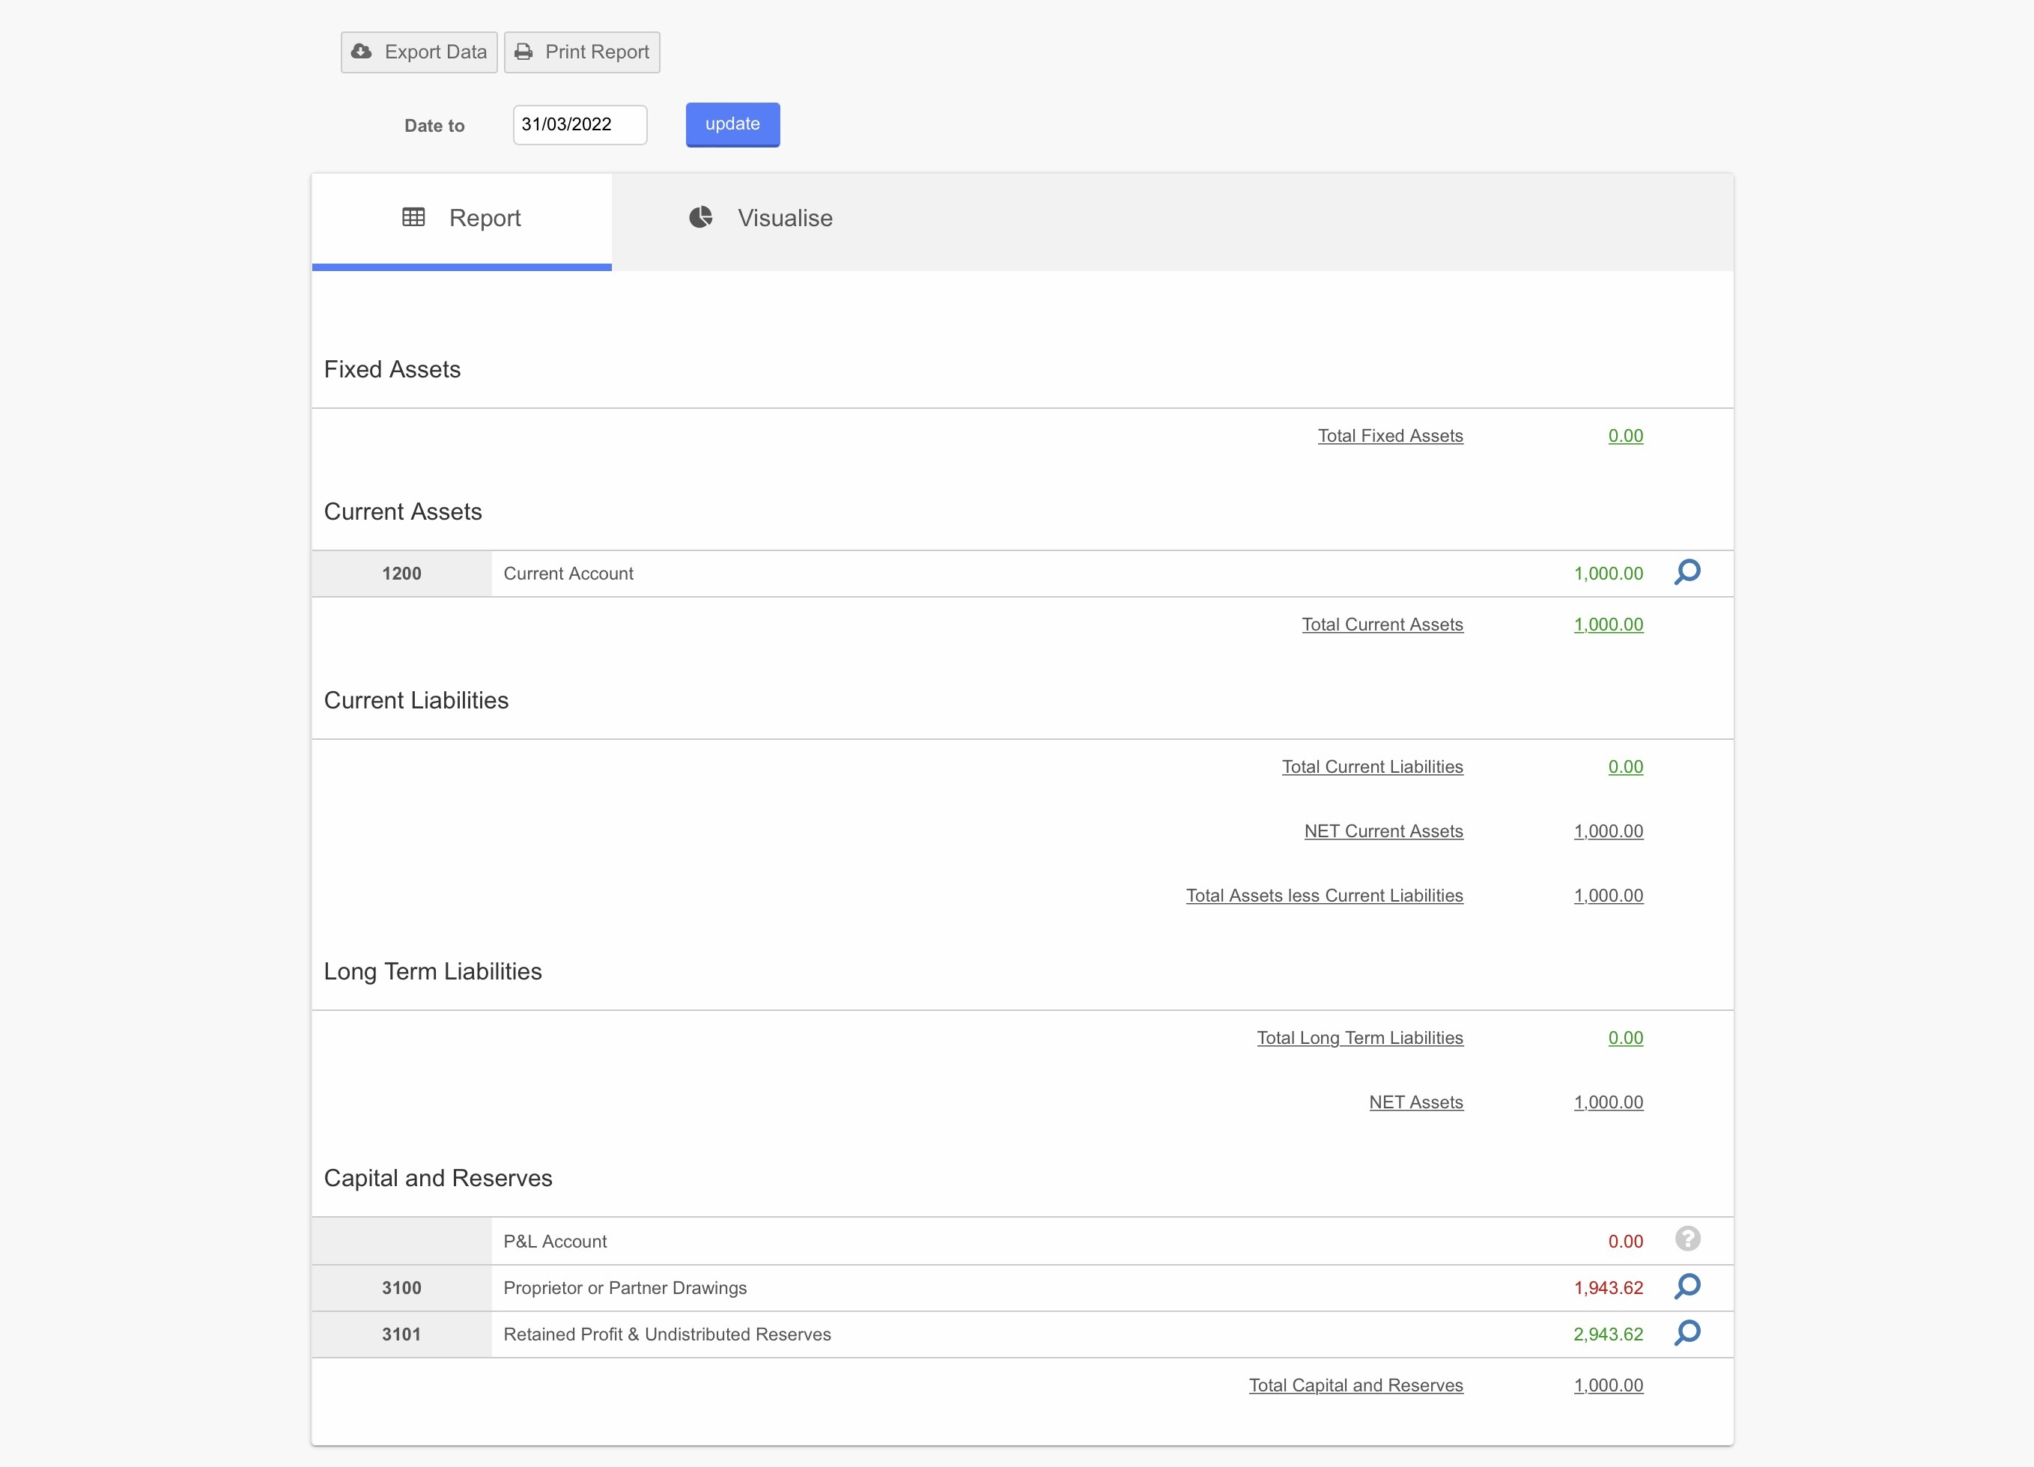Click the NET Current Assets label
Image resolution: width=2034 pixels, height=1467 pixels.
tap(1384, 831)
